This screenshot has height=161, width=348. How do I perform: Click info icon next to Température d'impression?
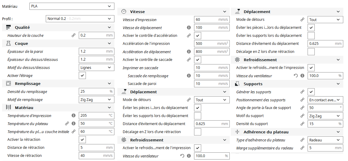(73, 116)
